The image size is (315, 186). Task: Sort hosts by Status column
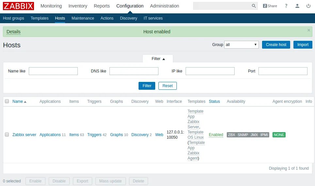coord(214,101)
